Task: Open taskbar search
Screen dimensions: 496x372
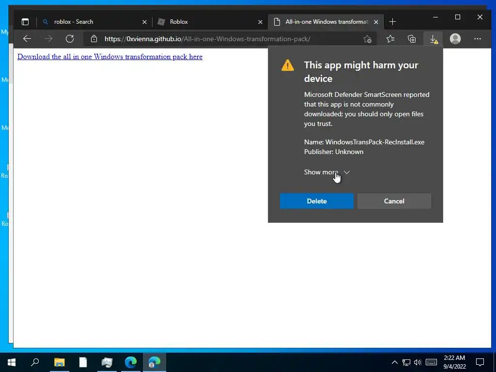Action: point(35,362)
